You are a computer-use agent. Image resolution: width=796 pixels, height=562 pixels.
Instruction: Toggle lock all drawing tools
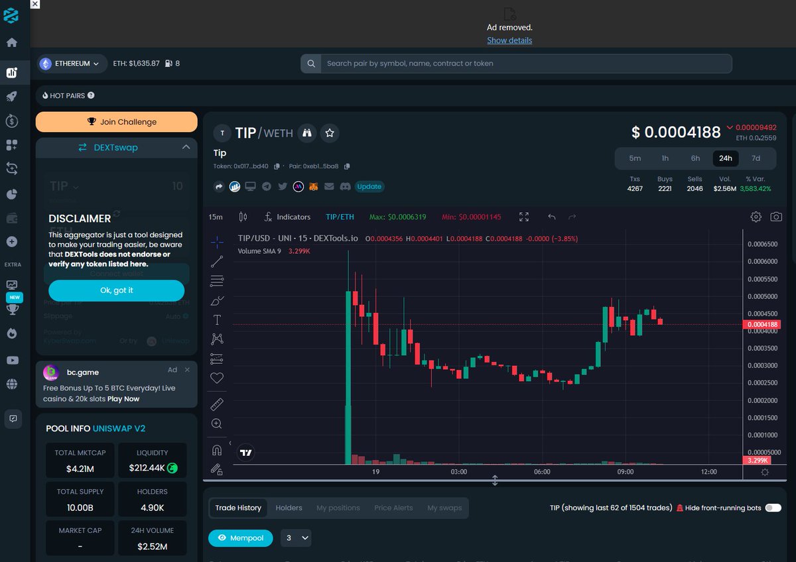pos(217,469)
